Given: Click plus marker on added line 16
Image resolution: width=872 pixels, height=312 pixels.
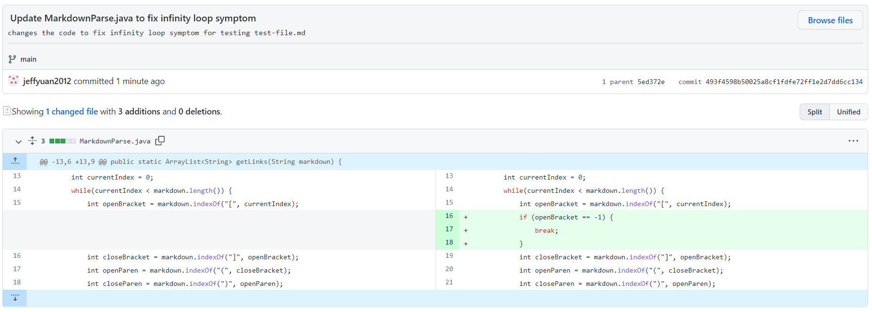Looking at the screenshot, I should 466,217.
